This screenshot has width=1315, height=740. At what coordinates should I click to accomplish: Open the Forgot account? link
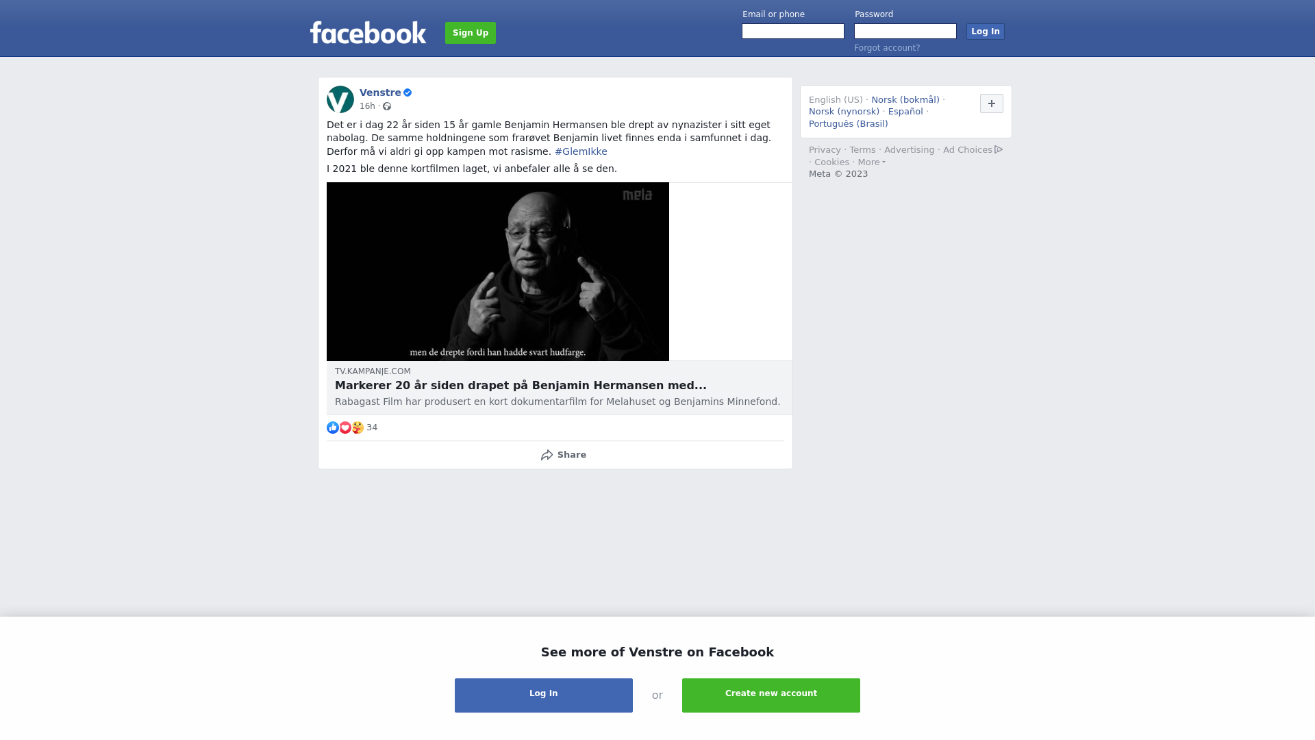coord(887,48)
